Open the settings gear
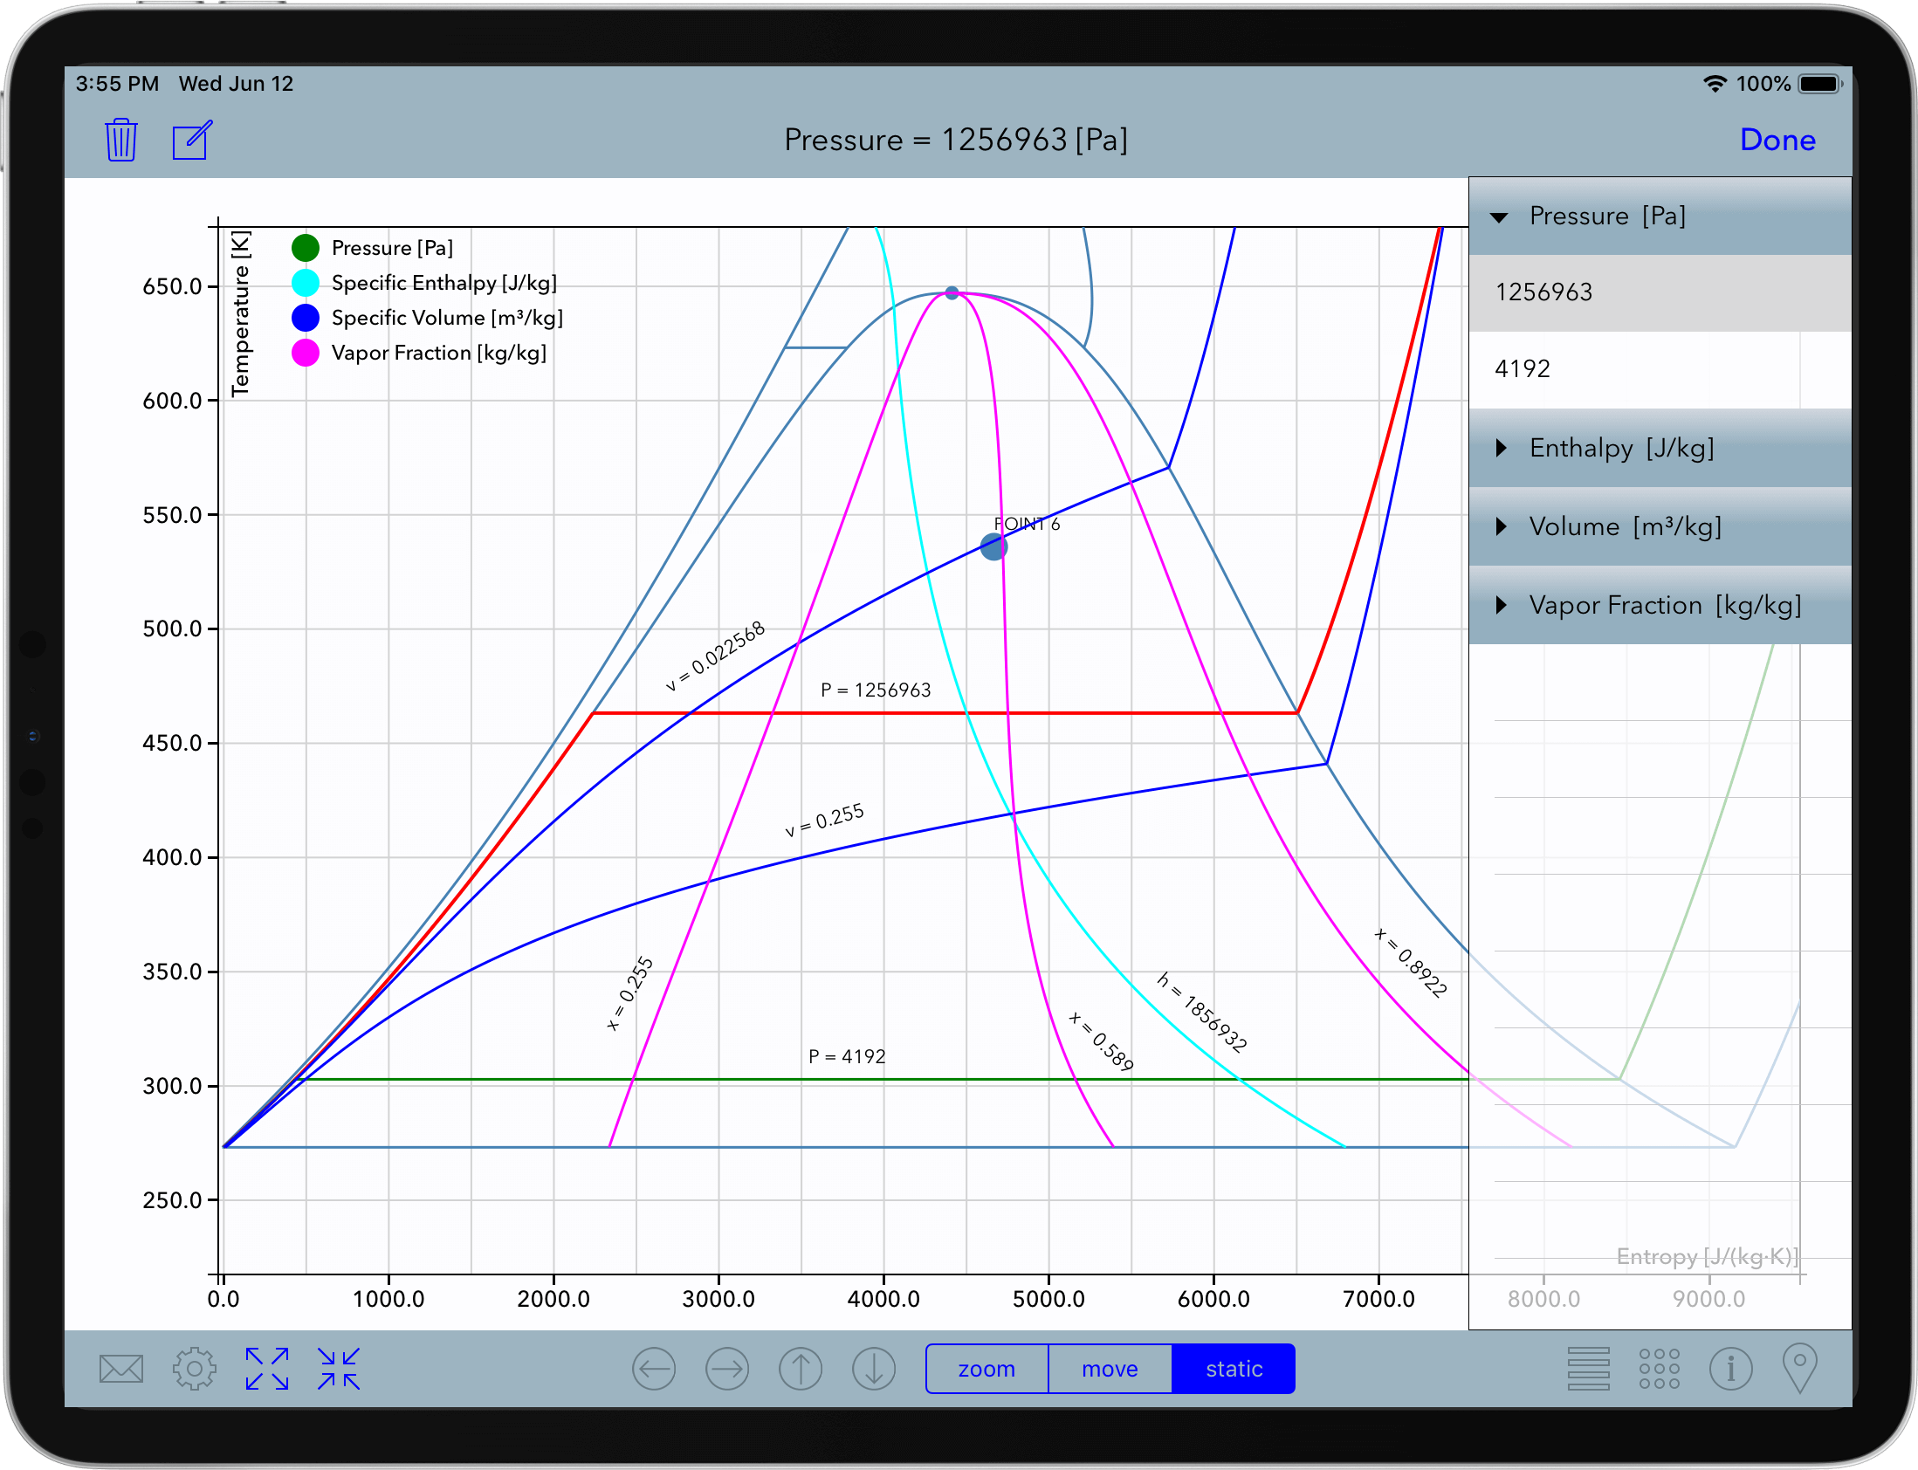The height and width of the screenshot is (1470, 1918). point(195,1368)
